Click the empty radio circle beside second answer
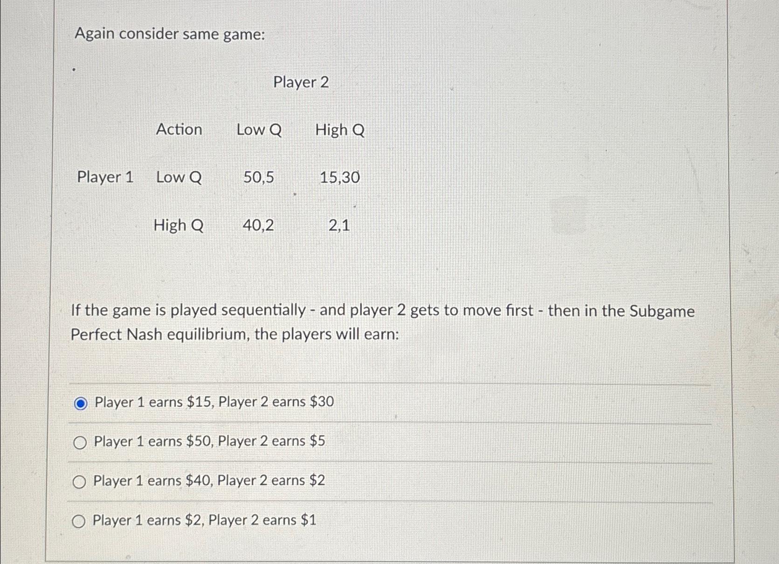This screenshot has width=779, height=564. pyautogui.click(x=79, y=441)
